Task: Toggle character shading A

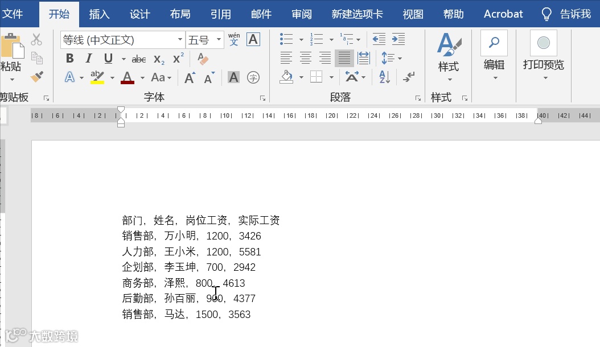Action: [233, 78]
